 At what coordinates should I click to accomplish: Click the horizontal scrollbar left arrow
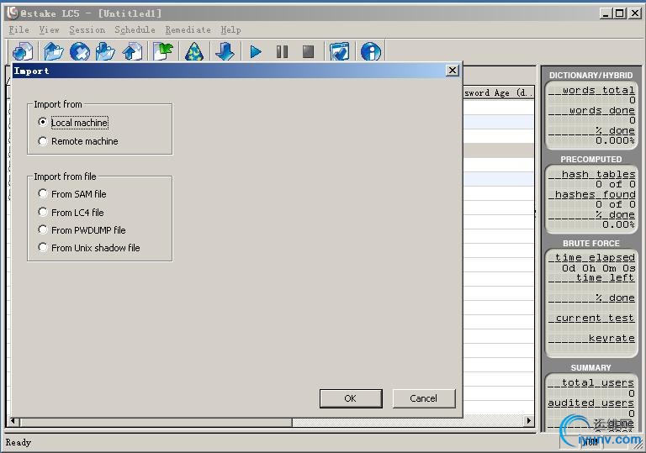[x=13, y=421]
